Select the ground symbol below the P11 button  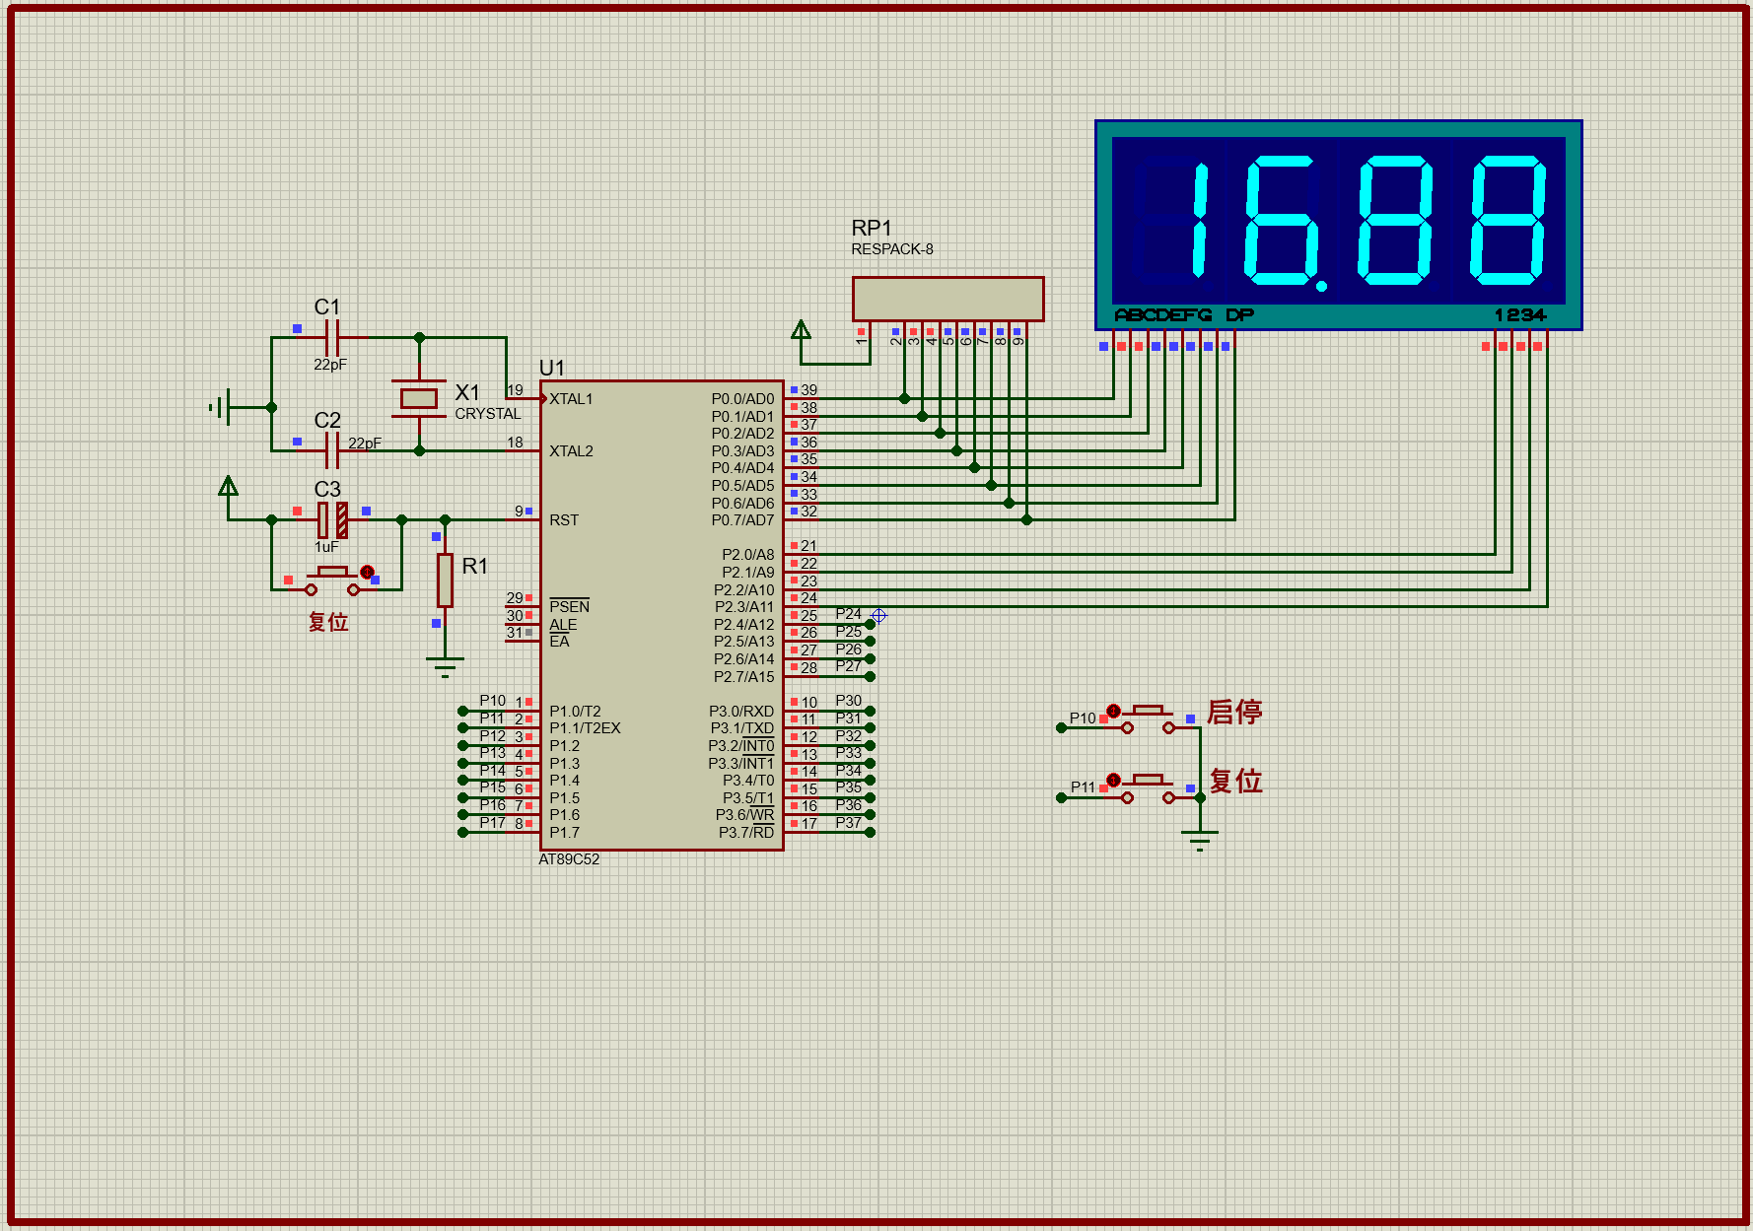click(x=1200, y=840)
